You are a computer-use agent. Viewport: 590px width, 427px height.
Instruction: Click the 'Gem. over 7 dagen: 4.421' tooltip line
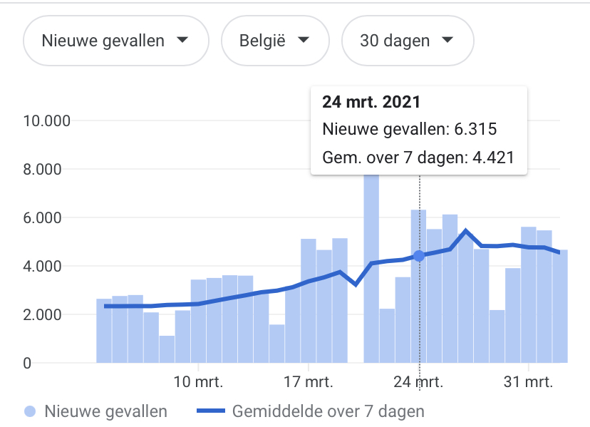click(x=418, y=157)
